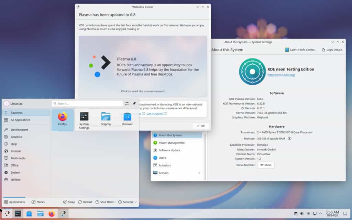
Task: Open the Multimedia category
Action: (x=26, y=158)
